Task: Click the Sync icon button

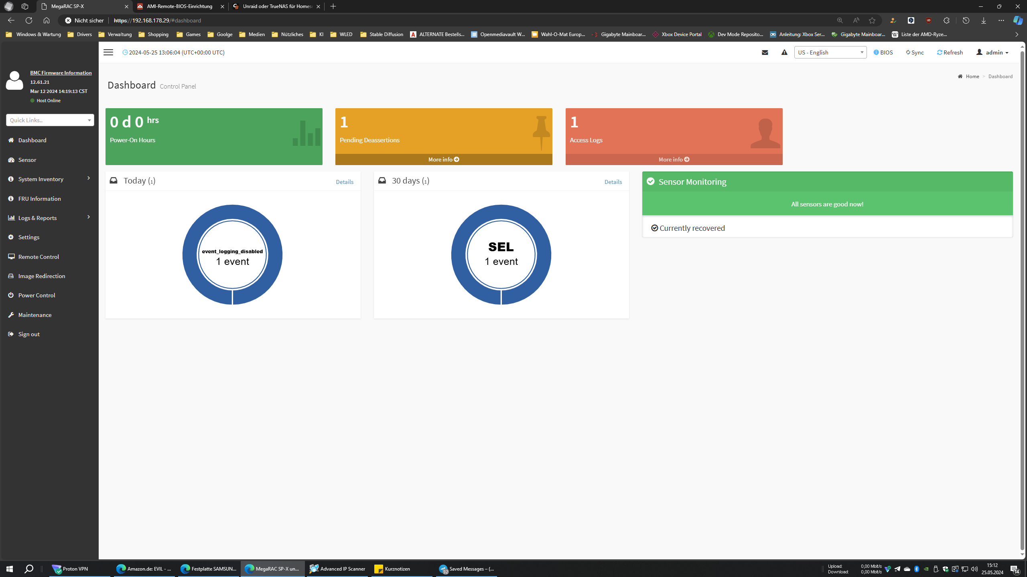Action: pos(915,52)
